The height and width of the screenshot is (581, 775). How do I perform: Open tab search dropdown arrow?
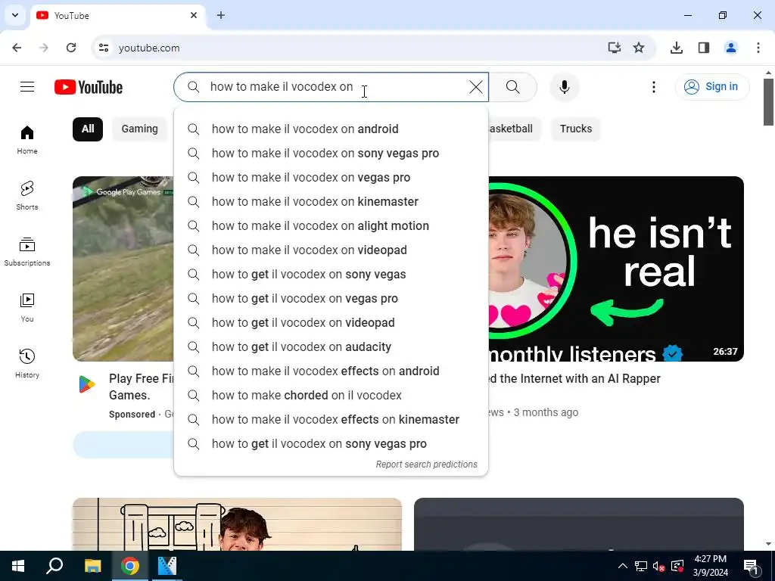pyautogui.click(x=15, y=15)
